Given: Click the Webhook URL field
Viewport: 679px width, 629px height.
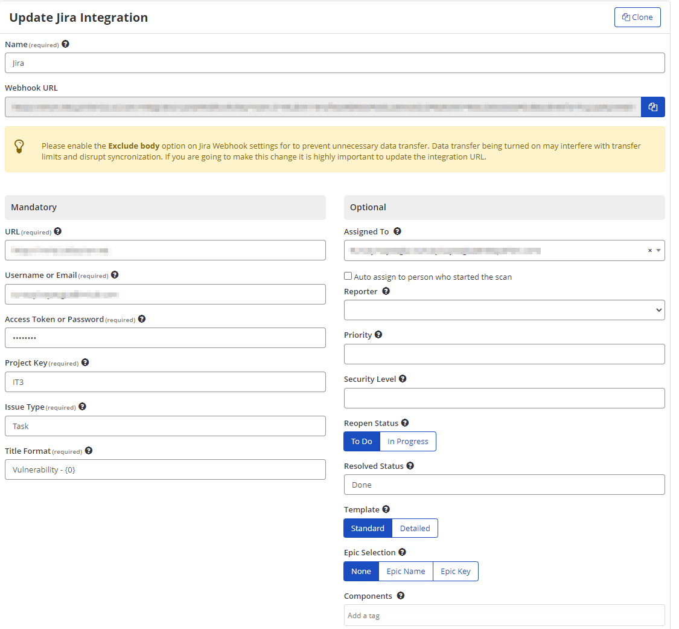Looking at the screenshot, I should (x=323, y=107).
